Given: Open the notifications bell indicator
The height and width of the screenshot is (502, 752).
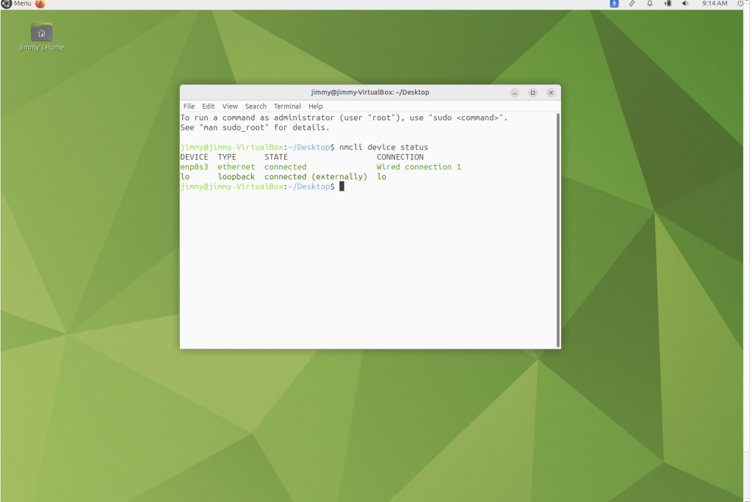Looking at the screenshot, I should click(x=650, y=4).
